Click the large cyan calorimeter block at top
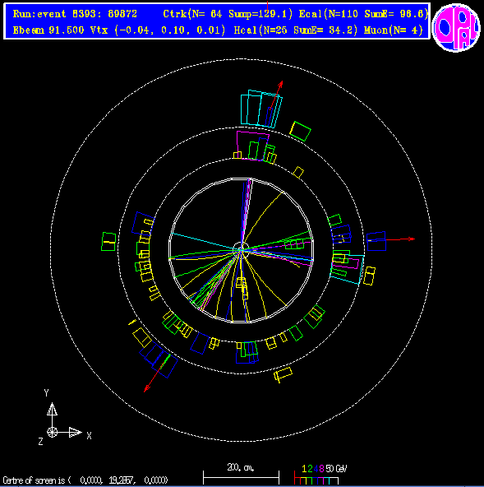 261,109
